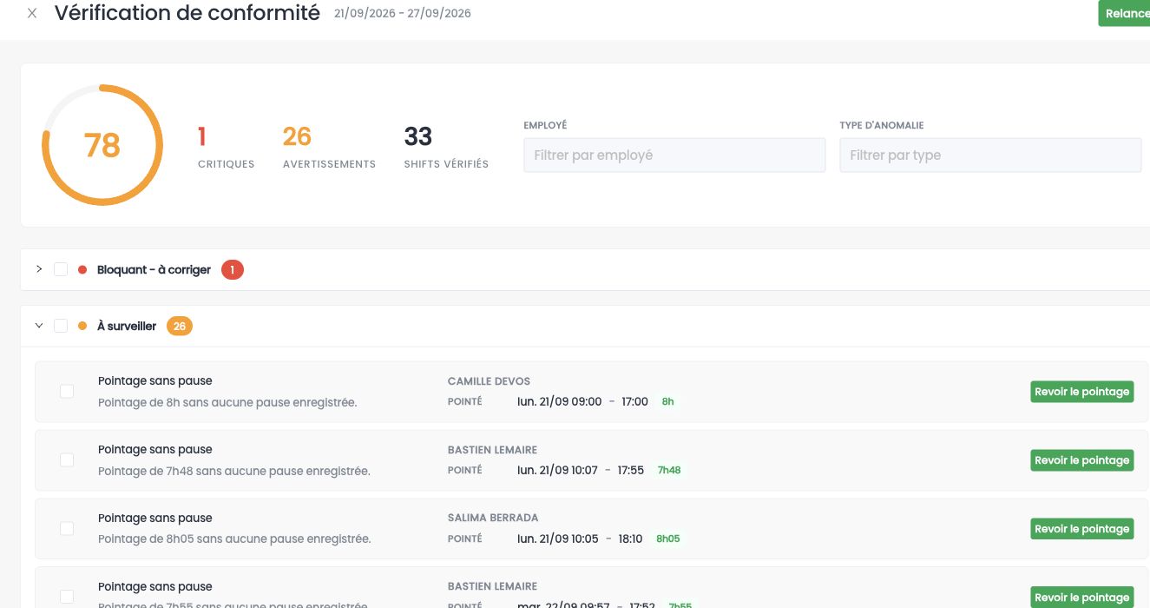Click the orange compliance score ring showing 78
The image size is (1150, 608).
102,145
